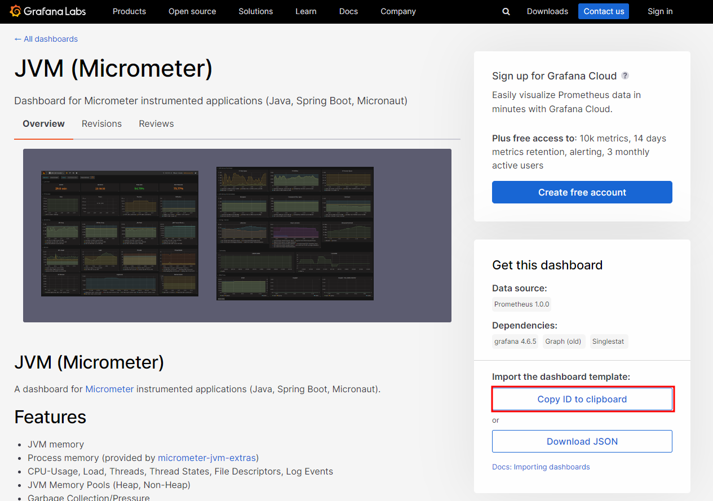Switch to the Reviews tab
713x501 pixels.
156,123
